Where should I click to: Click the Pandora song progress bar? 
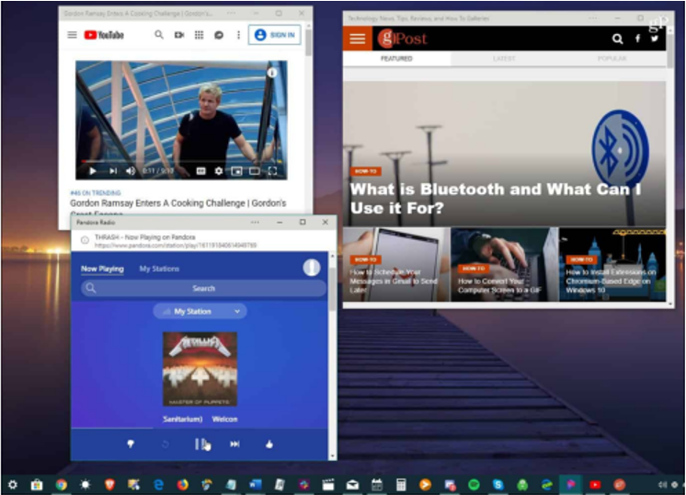(x=200, y=428)
